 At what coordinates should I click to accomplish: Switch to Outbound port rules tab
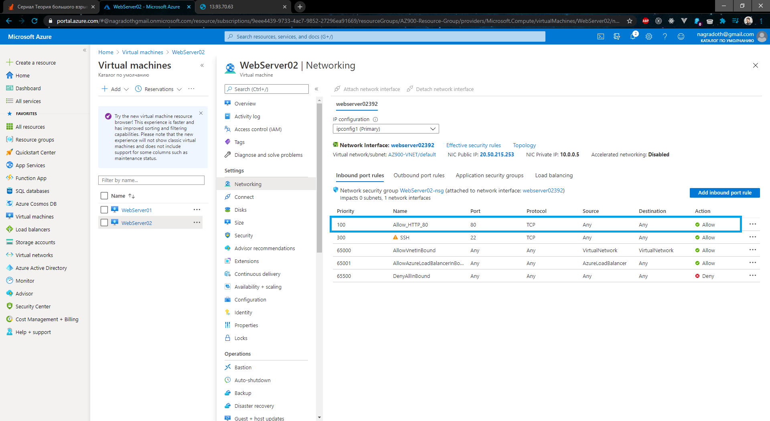(419, 175)
